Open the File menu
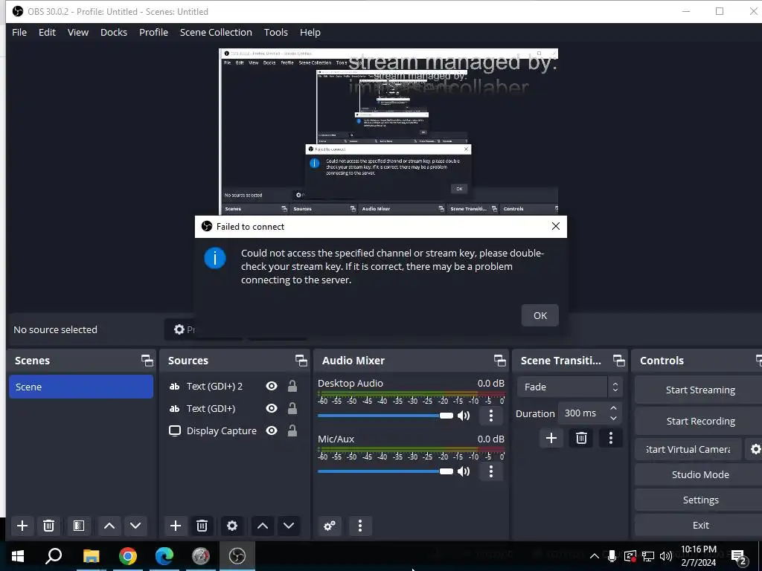This screenshot has width=762, height=571. [19, 32]
